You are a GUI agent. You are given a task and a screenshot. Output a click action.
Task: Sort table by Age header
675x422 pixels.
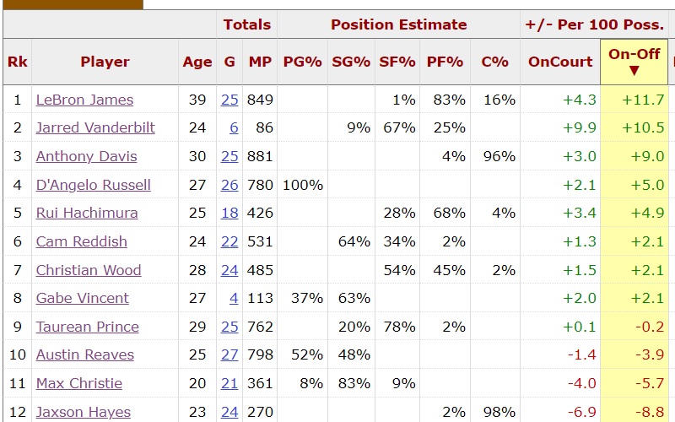coord(197,62)
